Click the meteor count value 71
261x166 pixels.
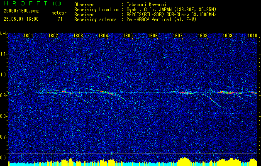tap(60, 19)
